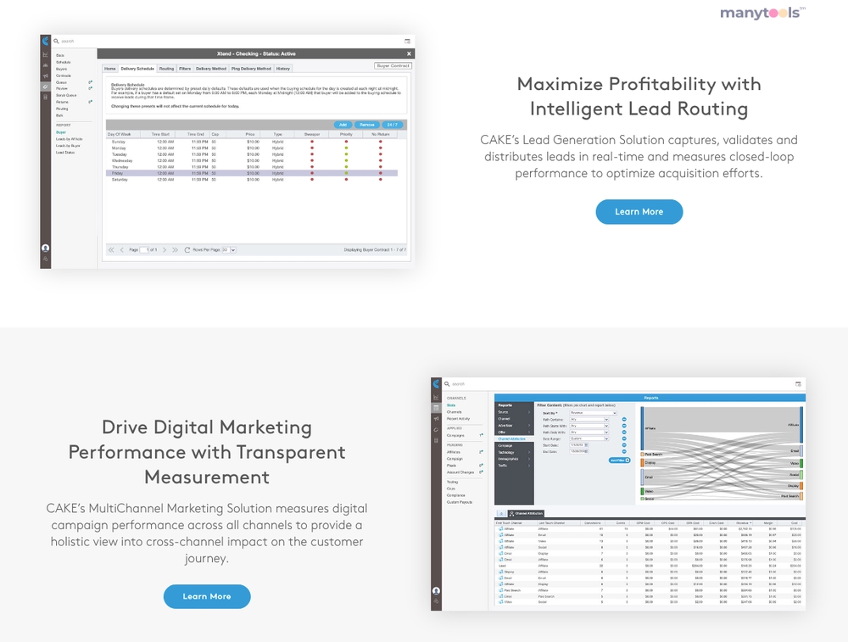Open the Ping Delivery Method tab
The height and width of the screenshot is (642, 848).
251,69
